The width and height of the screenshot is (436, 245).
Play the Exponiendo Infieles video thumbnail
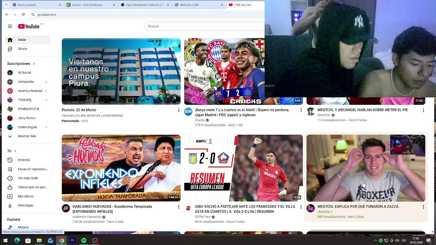(121, 168)
